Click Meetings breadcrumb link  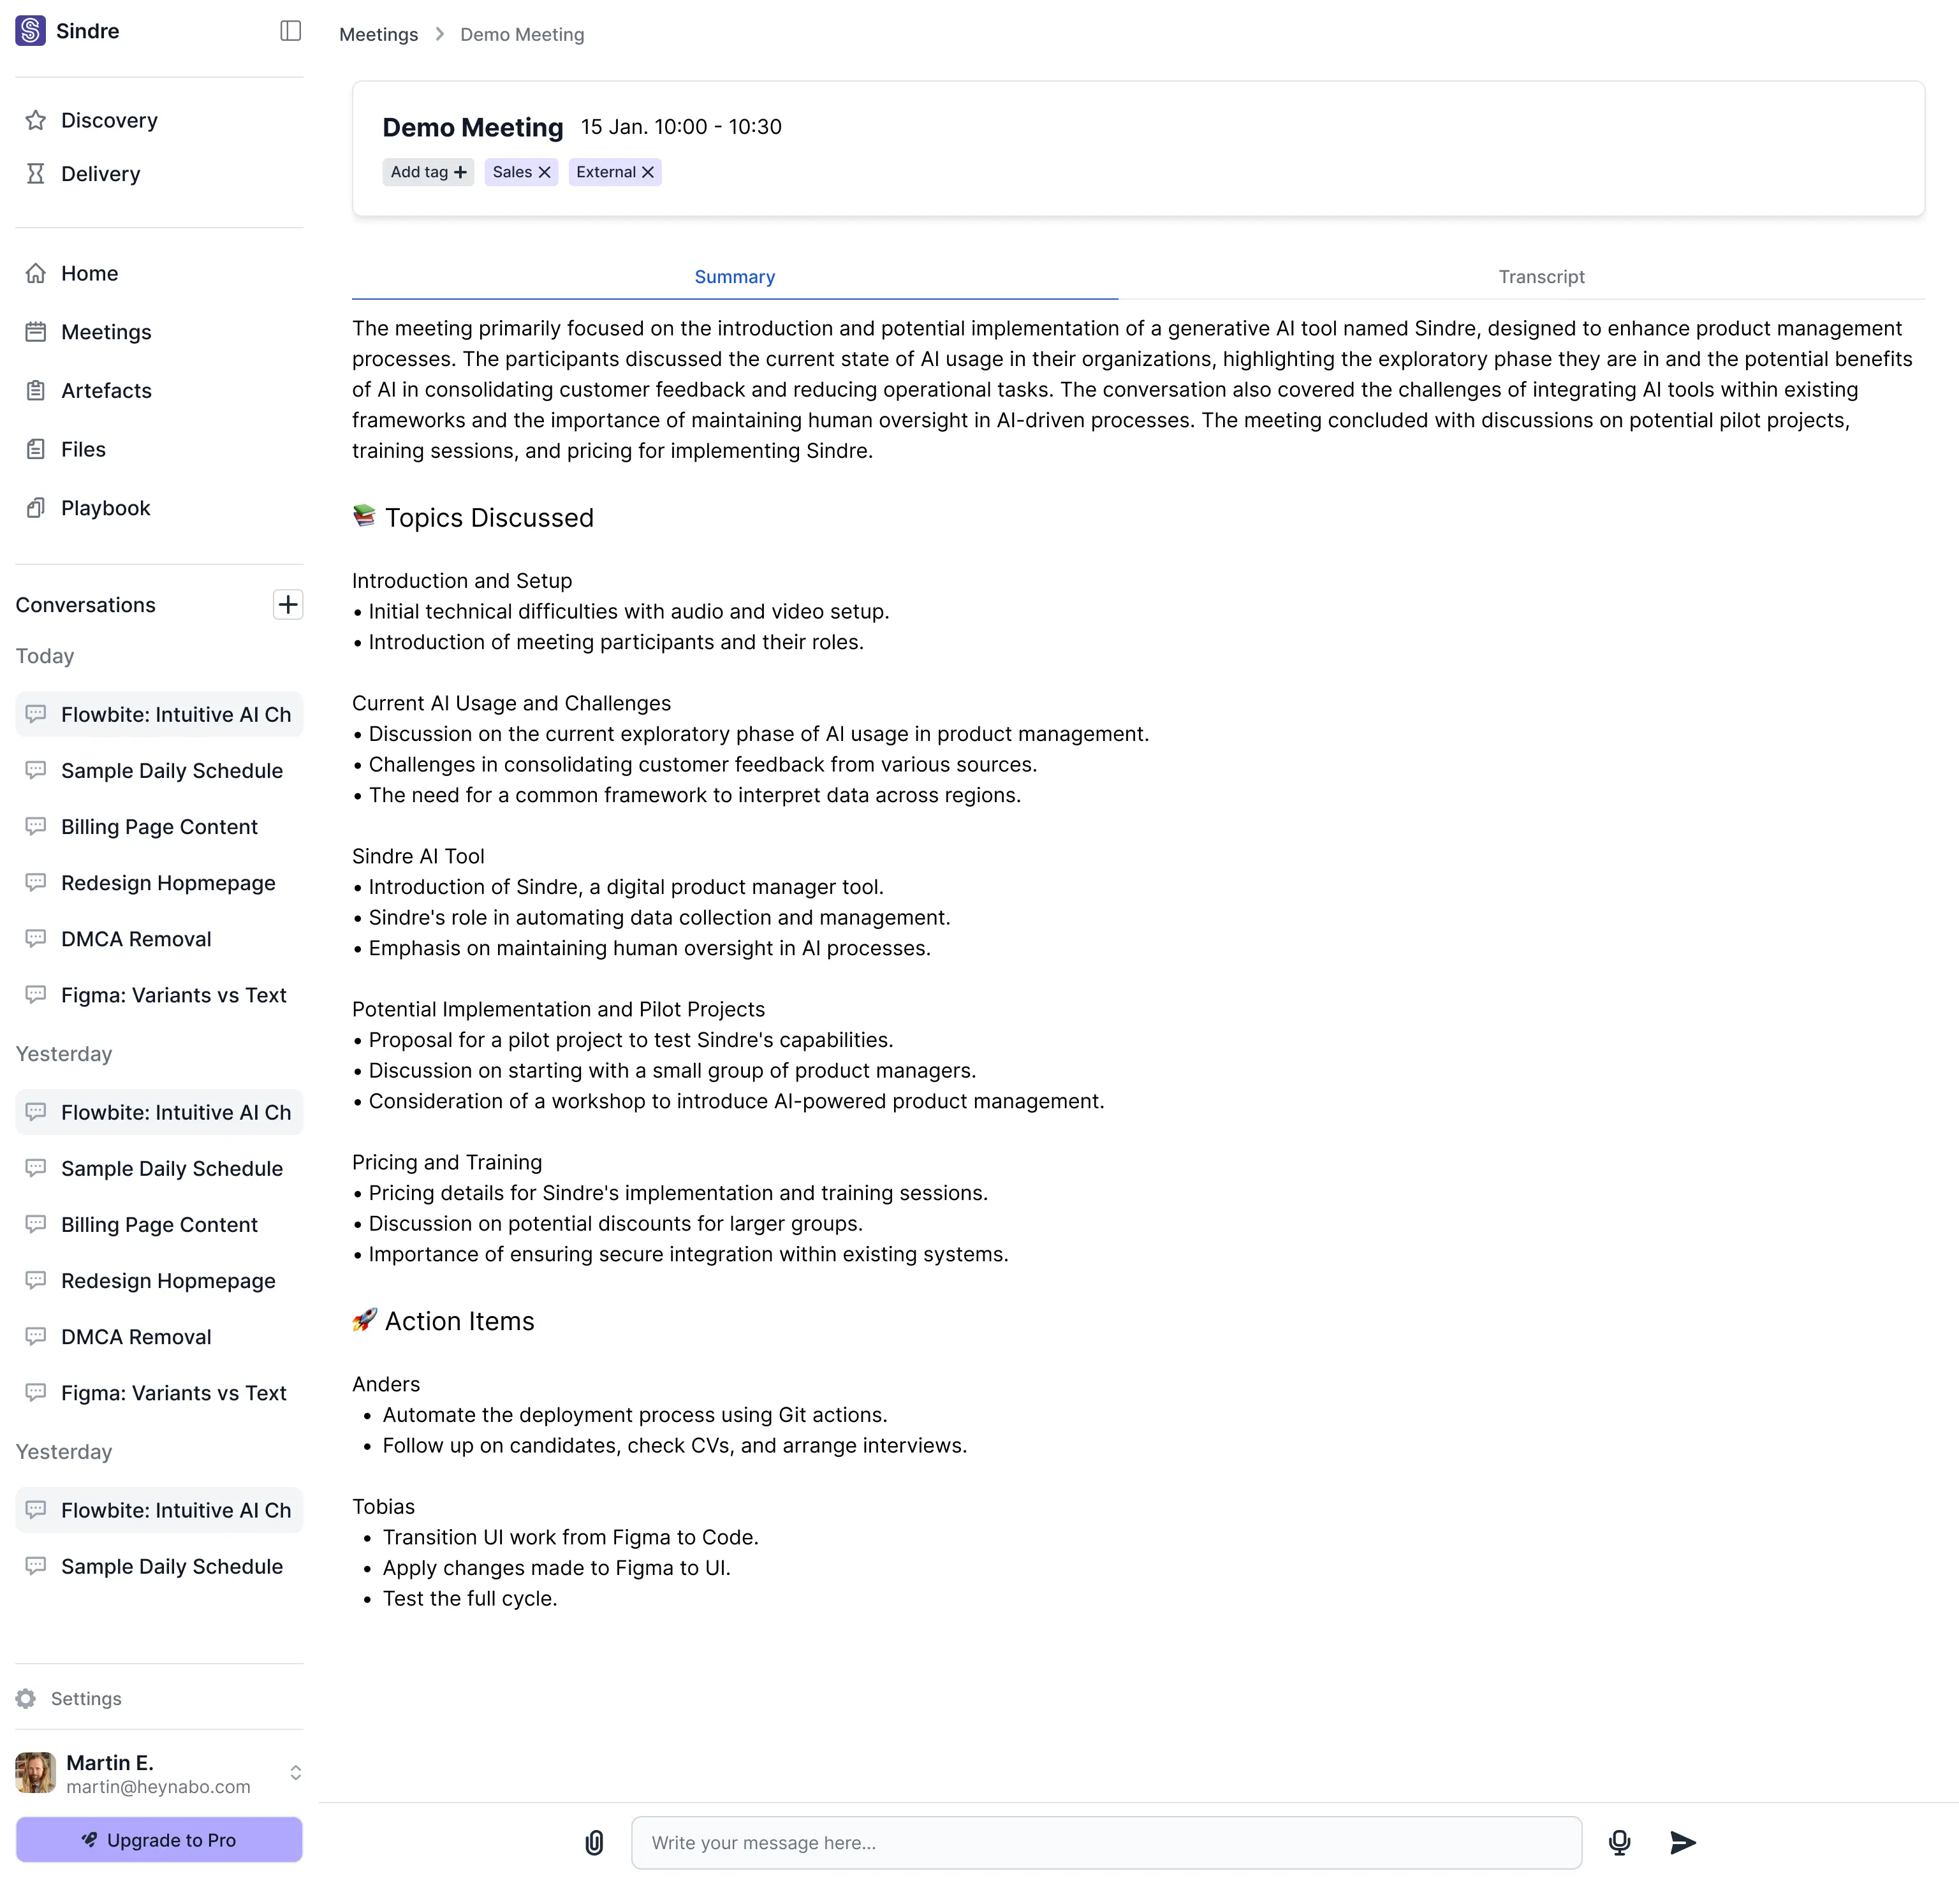coord(379,35)
